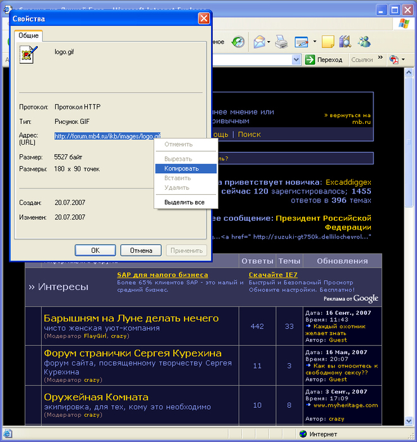Click the History toolbar icon

[x=238, y=42]
